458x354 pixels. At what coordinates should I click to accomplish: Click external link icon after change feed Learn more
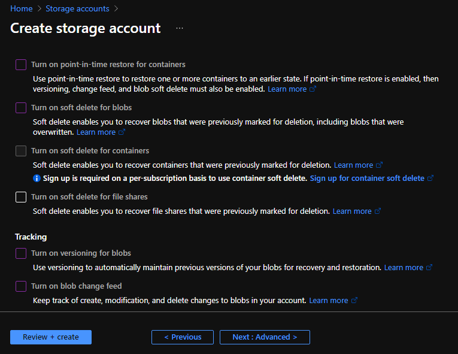point(354,301)
